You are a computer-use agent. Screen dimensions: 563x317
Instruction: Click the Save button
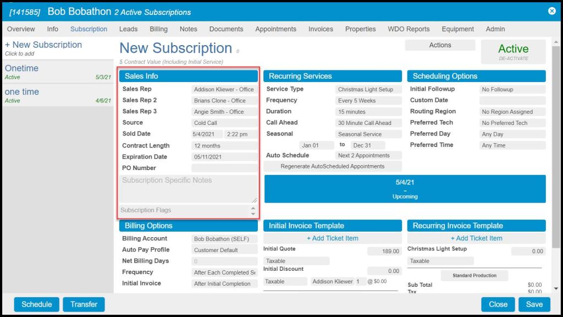[534, 304]
